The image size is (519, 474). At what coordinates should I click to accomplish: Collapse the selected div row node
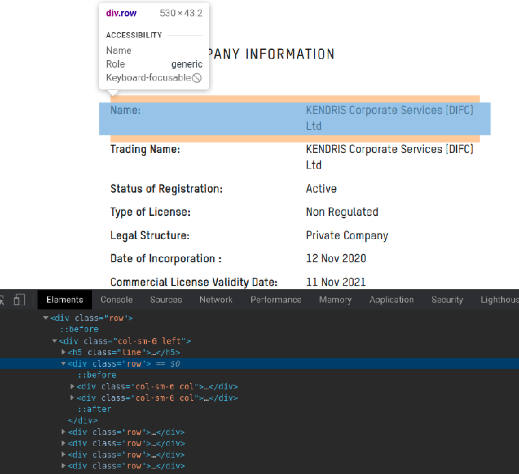[64, 363]
